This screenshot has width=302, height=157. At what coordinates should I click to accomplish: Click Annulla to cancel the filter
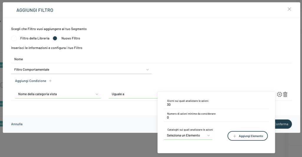tap(17, 124)
